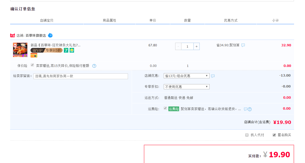Viewport: 305px width, 163px height.
Task: Click the question mark help icon in 运费险 row
Action: pos(250,109)
